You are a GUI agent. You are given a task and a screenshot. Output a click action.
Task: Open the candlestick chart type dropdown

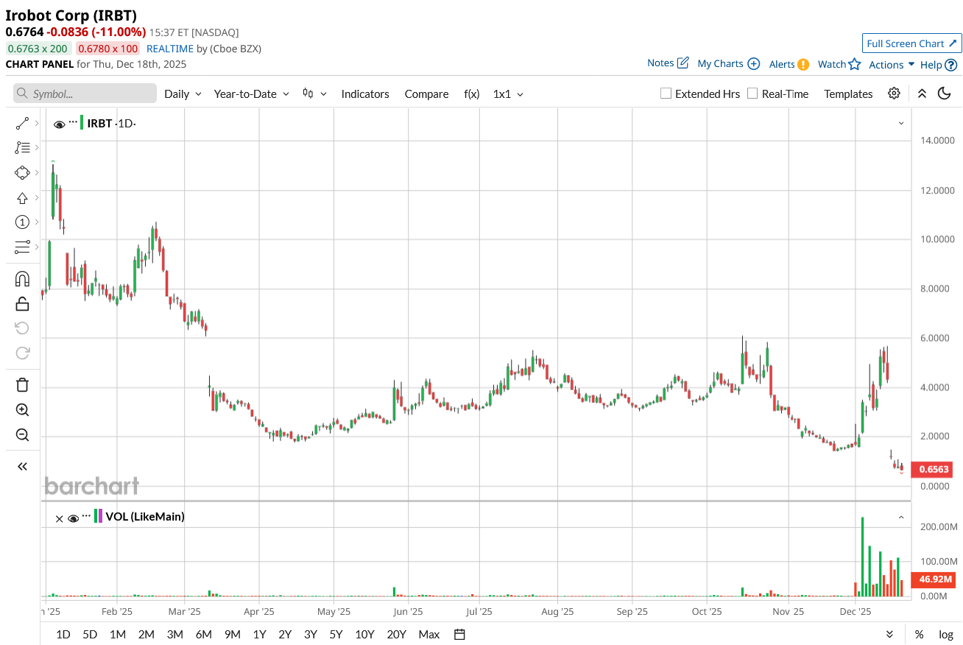coord(314,94)
